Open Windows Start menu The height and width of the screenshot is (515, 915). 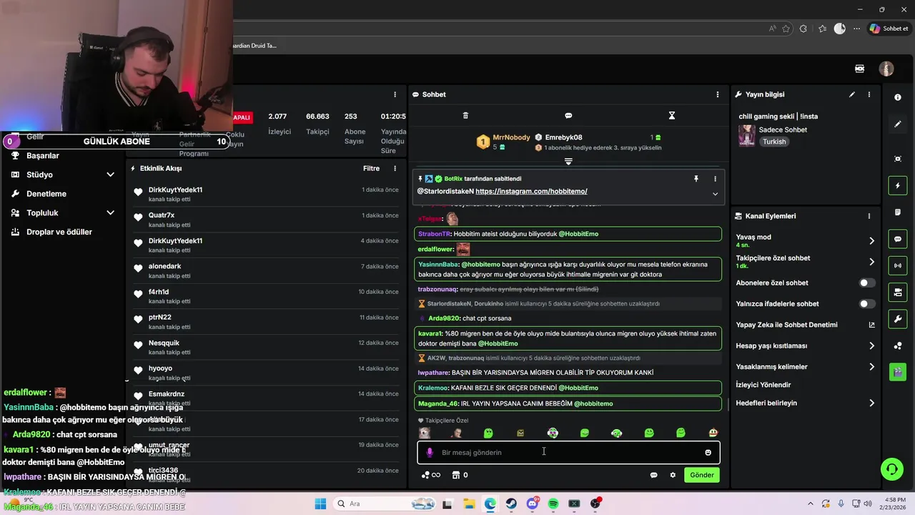click(320, 504)
